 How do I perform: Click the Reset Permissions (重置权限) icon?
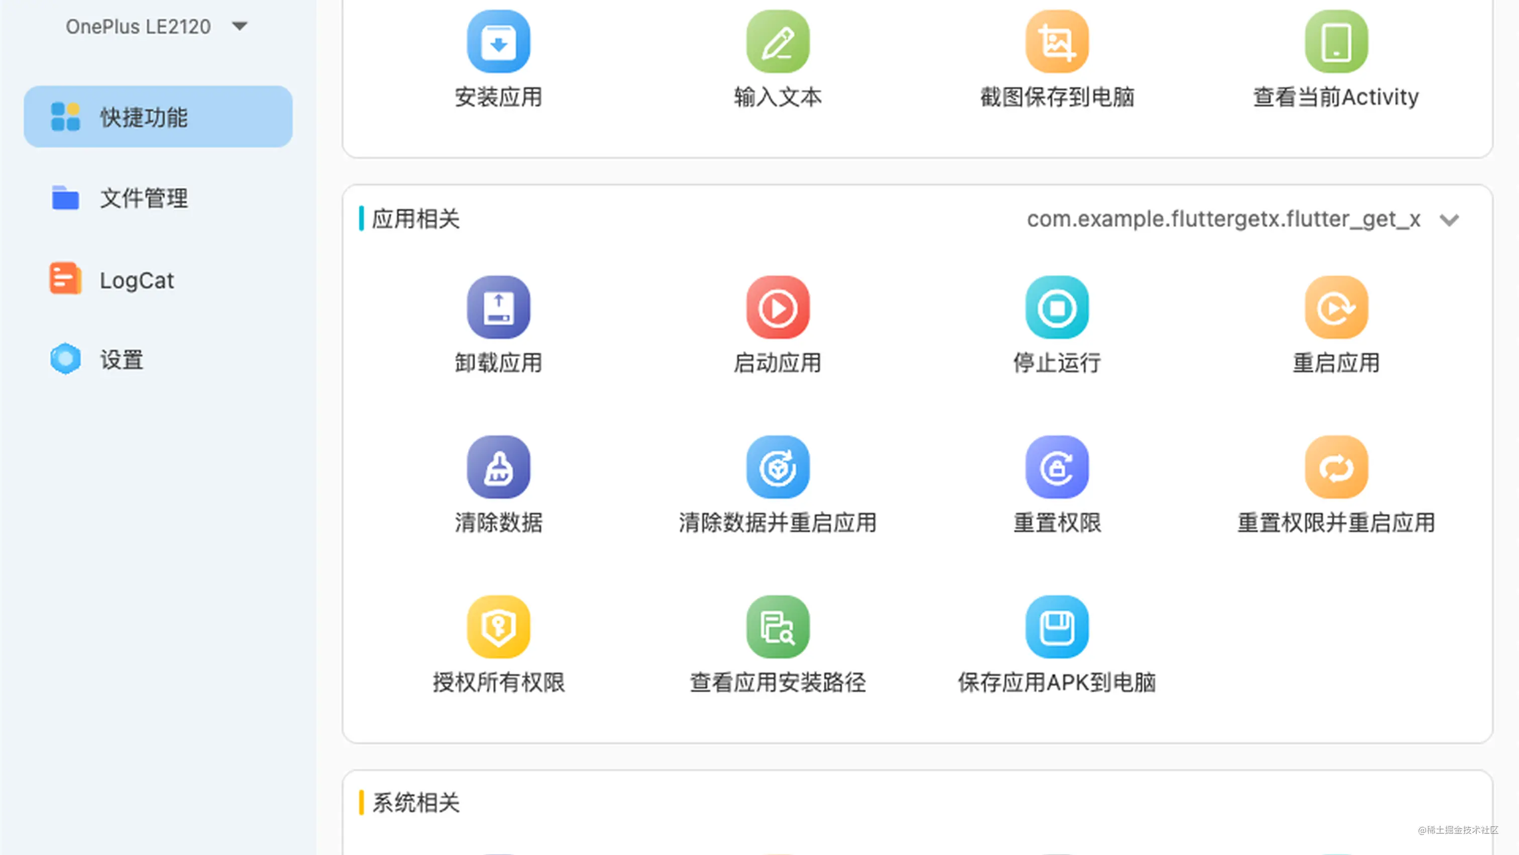tap(1057, 467)
